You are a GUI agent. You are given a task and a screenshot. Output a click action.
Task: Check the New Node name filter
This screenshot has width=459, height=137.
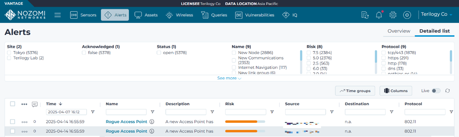coord(234,53)
